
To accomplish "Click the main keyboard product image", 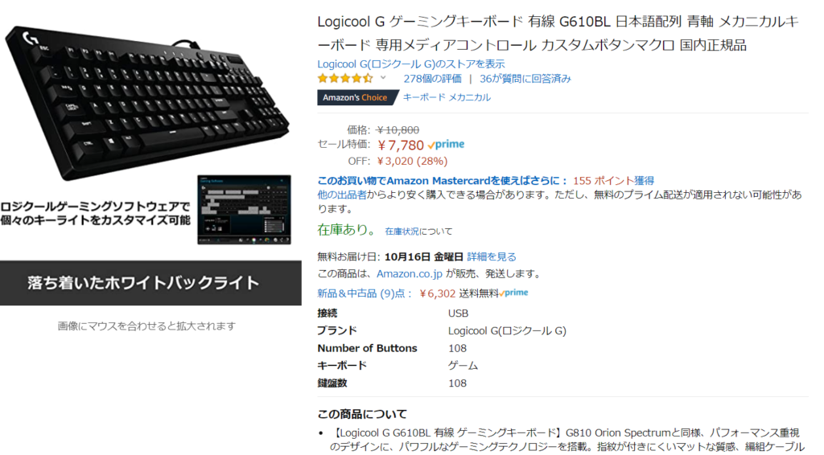I will pyautogui.click(x=147, y=100).
